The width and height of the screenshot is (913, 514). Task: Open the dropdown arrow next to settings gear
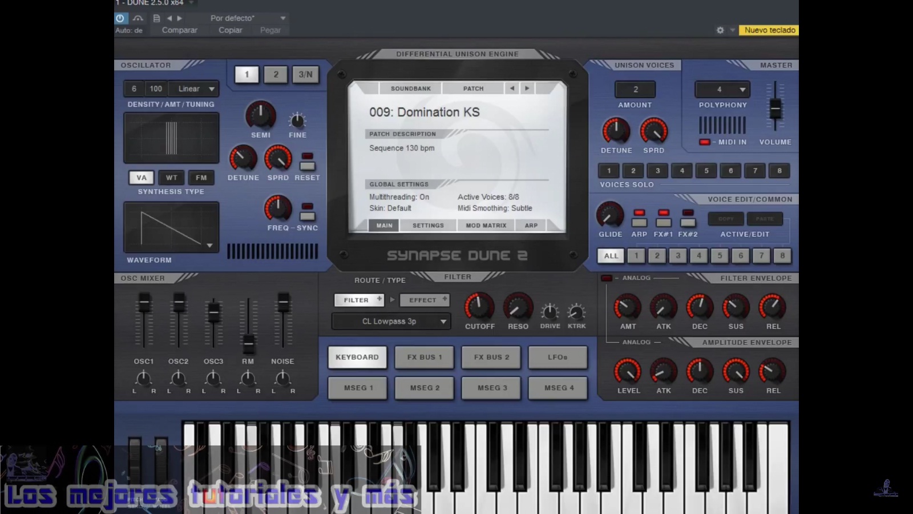point(732,30)
